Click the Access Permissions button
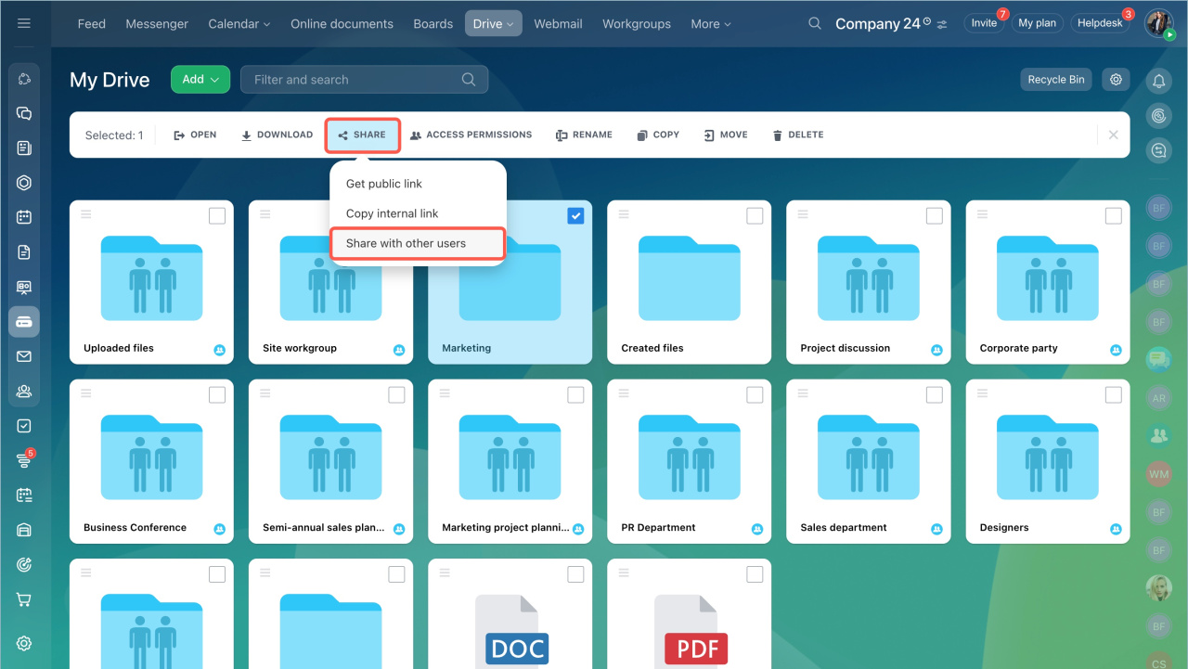 [x=471, y=135]
